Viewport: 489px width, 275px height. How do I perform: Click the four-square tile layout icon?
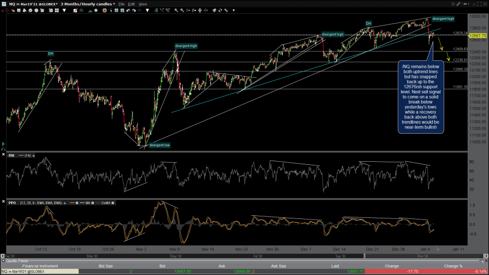57,10
